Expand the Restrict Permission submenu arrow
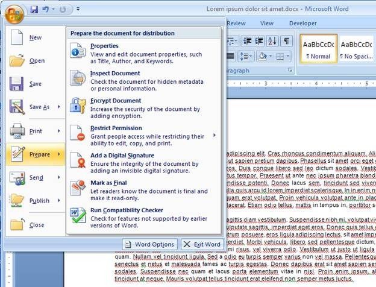 pyautogui.click(x=215, y=135)
